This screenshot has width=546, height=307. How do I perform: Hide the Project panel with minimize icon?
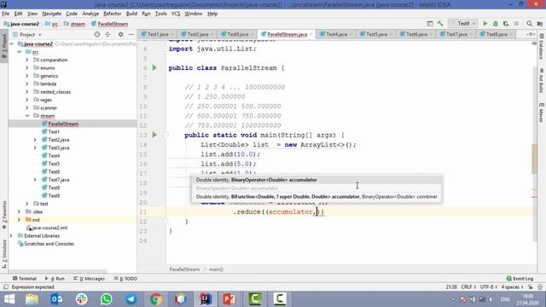pyautogui.click(x=131, y=34)
